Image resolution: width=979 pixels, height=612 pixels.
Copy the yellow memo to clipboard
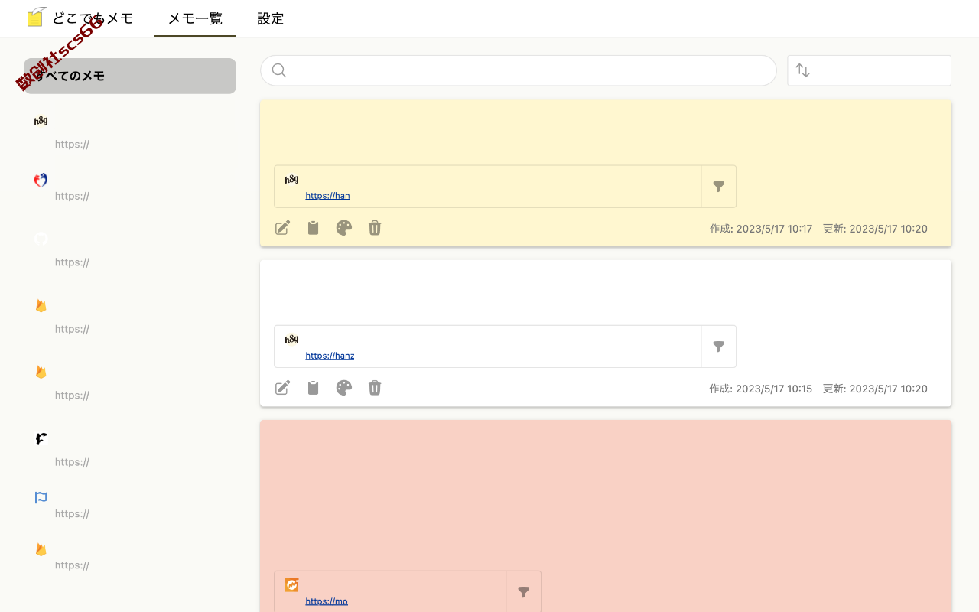coord(313,228)
